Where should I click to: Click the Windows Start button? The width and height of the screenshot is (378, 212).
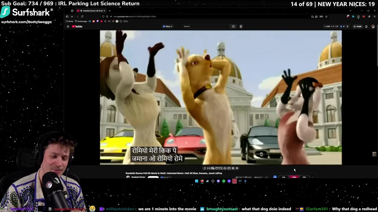pyautogui.click(x=197, y=181)
